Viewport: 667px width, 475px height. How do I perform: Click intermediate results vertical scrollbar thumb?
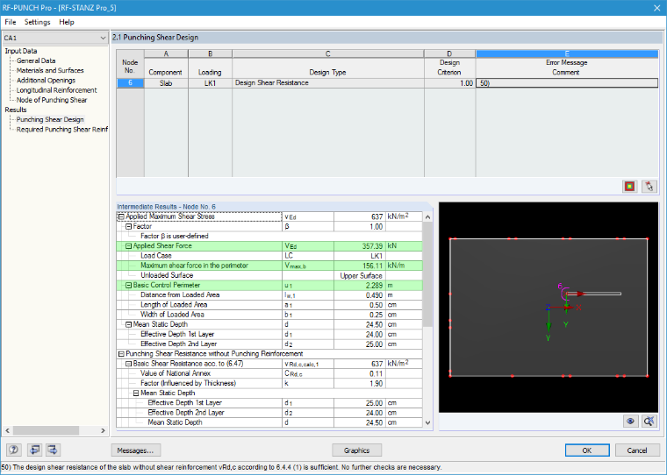click(x=427, y=274)
